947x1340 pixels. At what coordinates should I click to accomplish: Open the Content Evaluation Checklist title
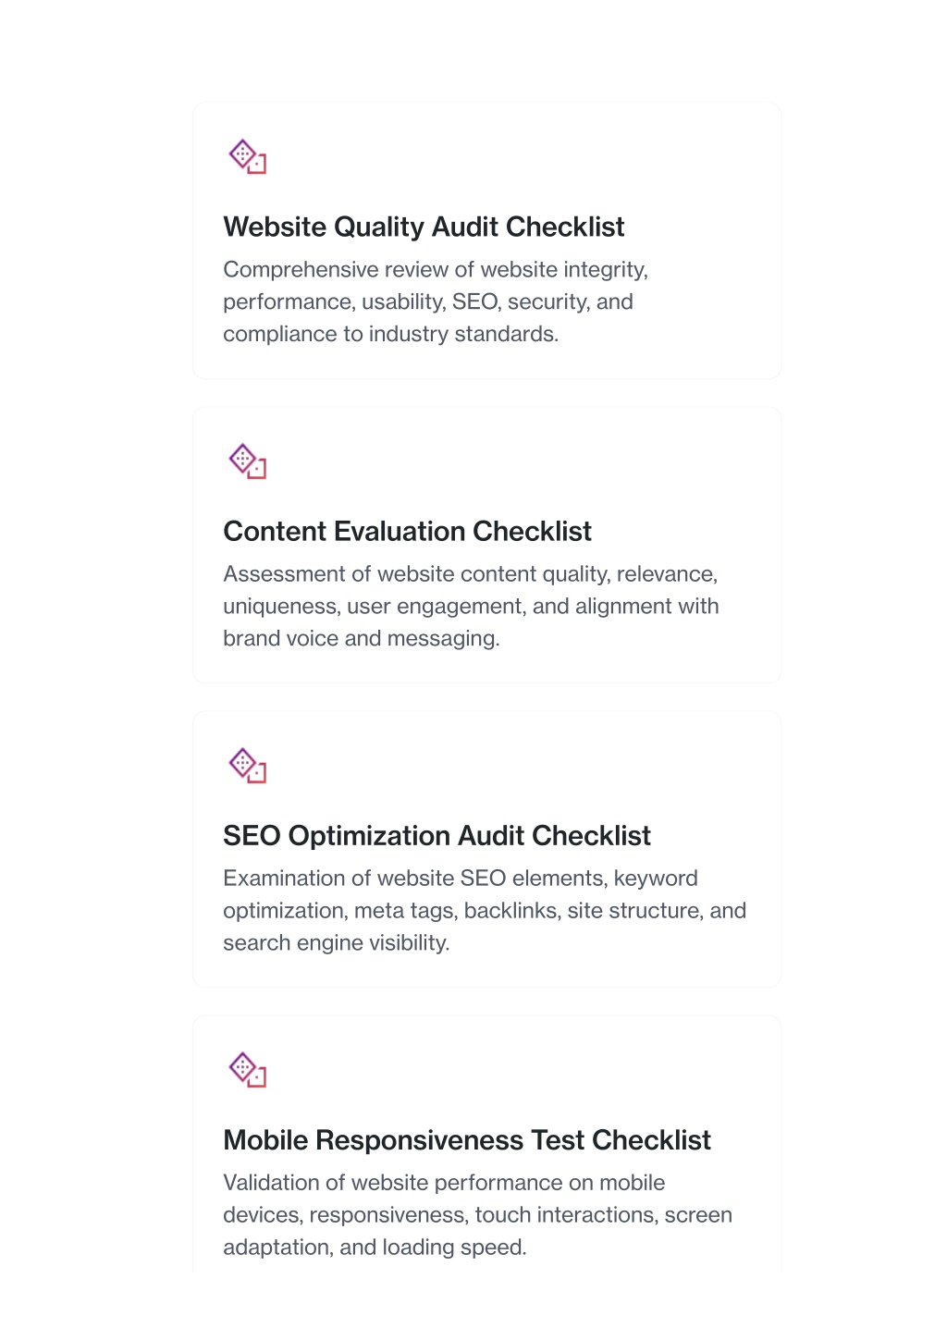407,531
